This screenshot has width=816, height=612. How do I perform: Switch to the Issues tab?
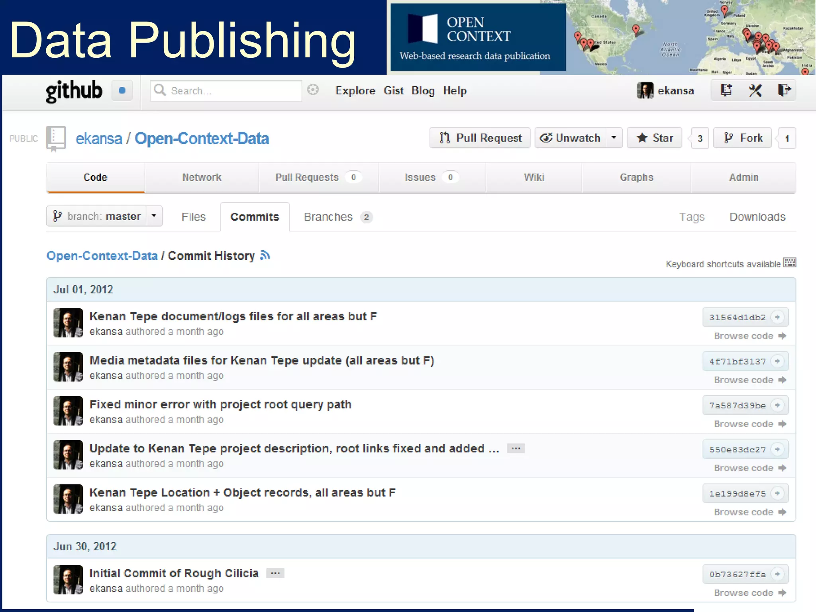432,177
